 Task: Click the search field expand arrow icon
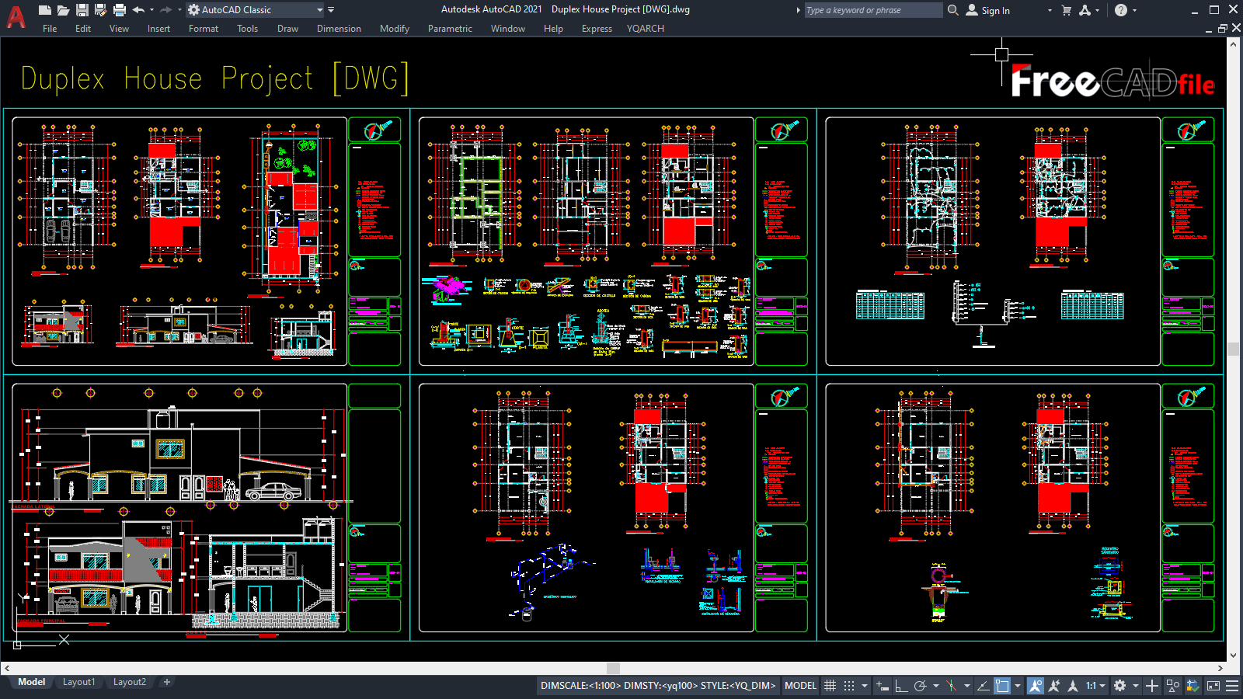(x=798, y=10)
